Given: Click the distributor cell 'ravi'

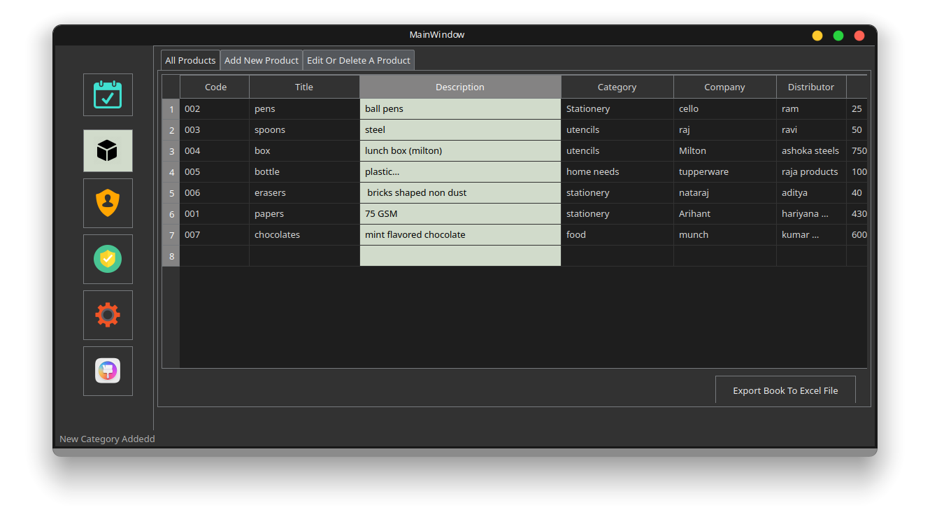Looking at the screenshot, I should pyautogui.click(x=812, y=130).
